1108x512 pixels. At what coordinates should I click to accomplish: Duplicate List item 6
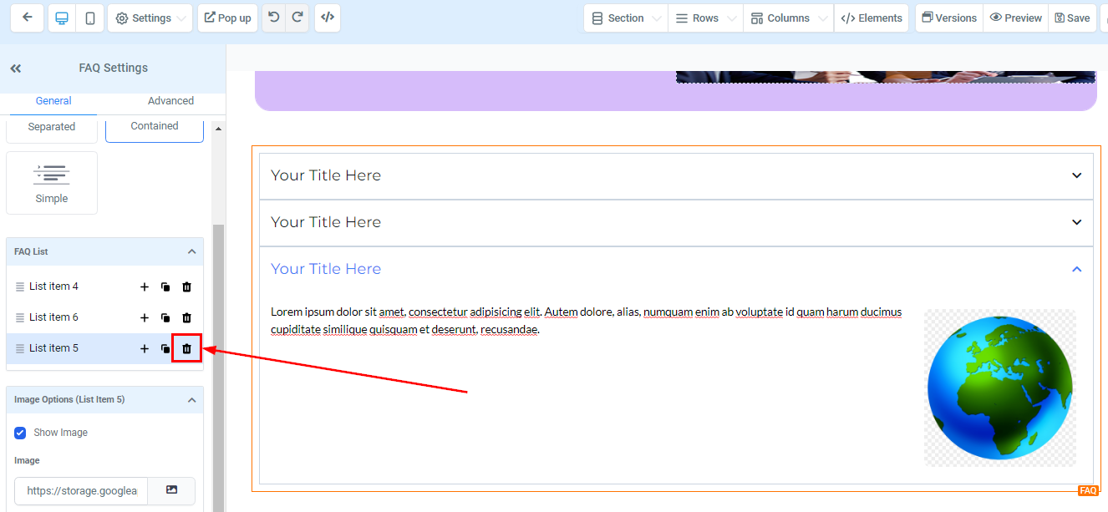[x=165, y=318]
